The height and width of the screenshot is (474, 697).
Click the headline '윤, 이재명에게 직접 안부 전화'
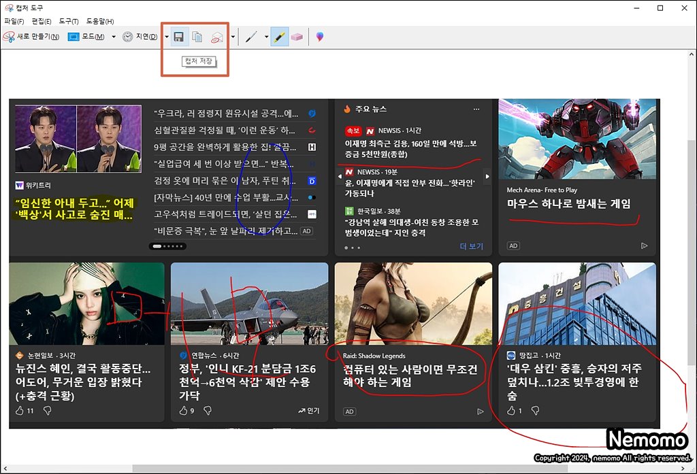tap(410, 188)
